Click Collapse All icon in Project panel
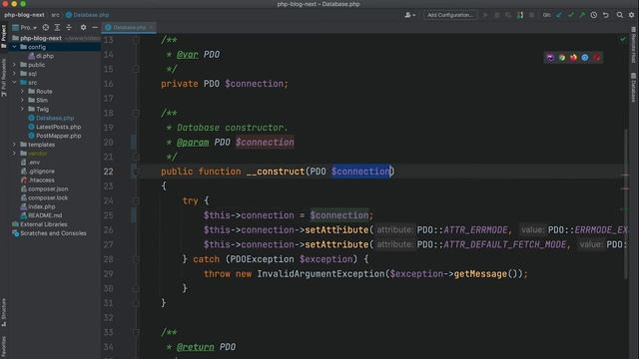 pyautogui.click(x=69, y=27)
